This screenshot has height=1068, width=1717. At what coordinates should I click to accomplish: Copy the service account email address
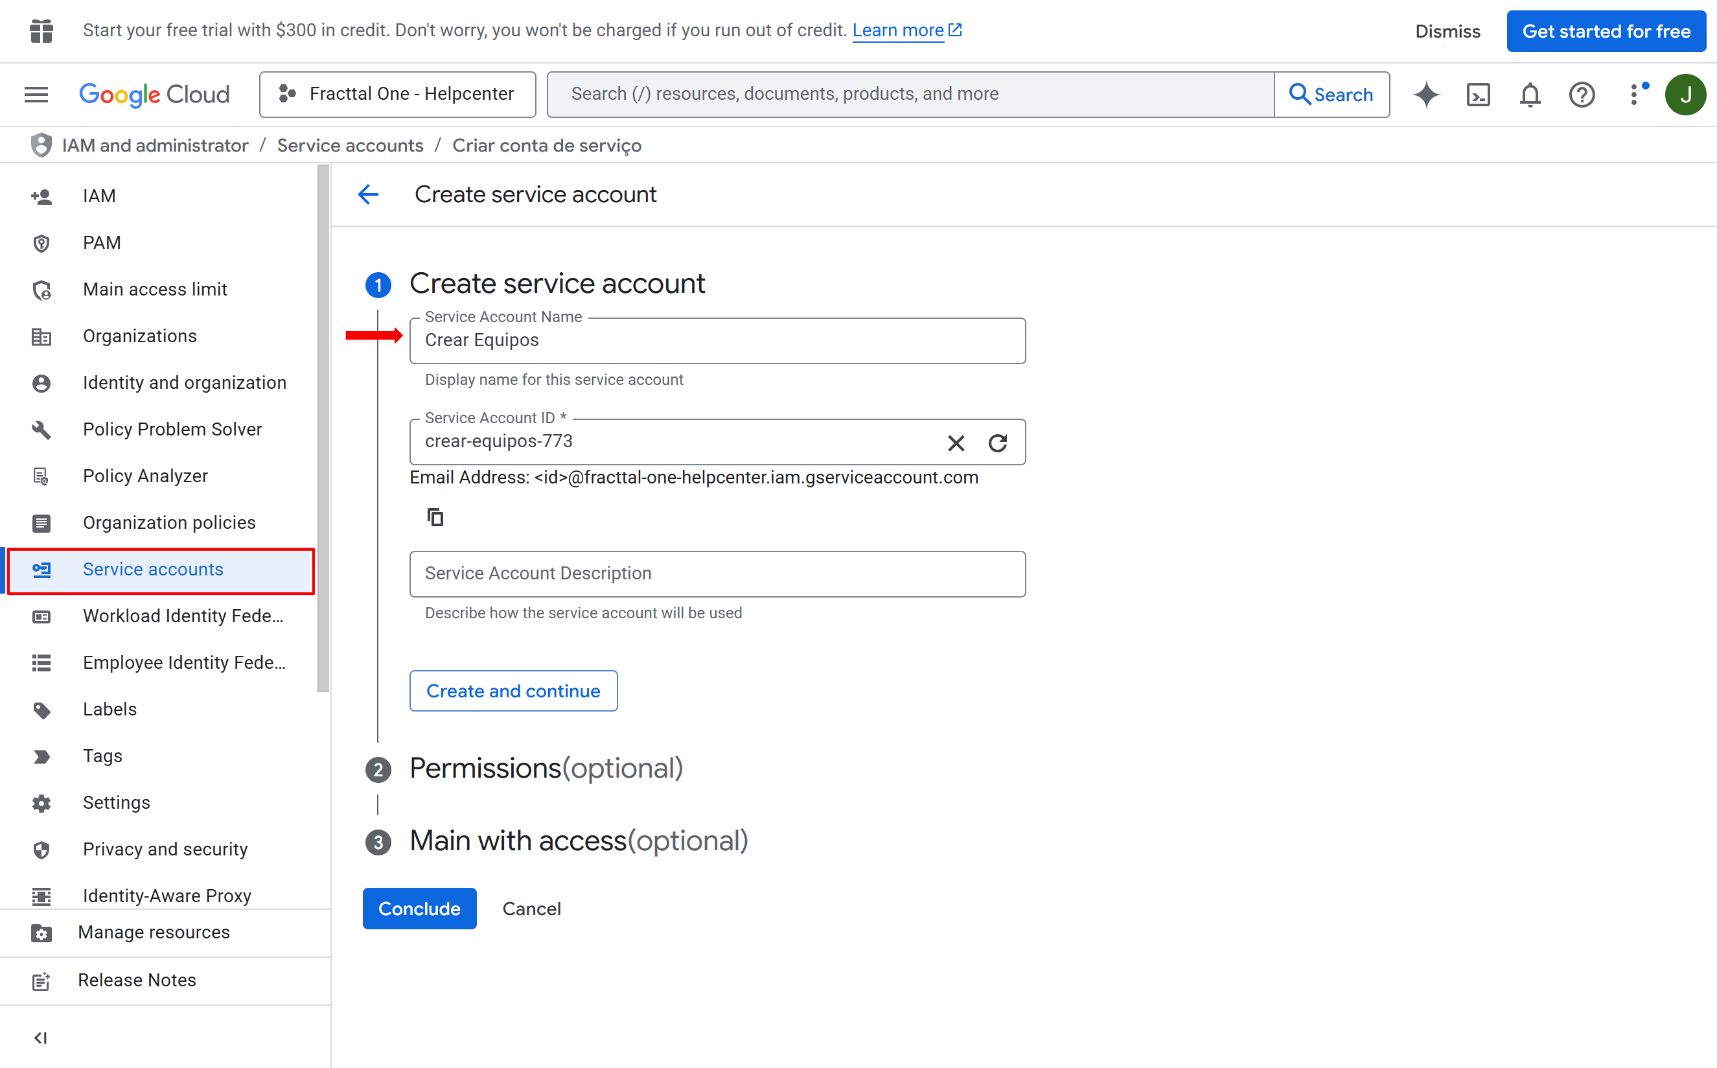[435, 517]
